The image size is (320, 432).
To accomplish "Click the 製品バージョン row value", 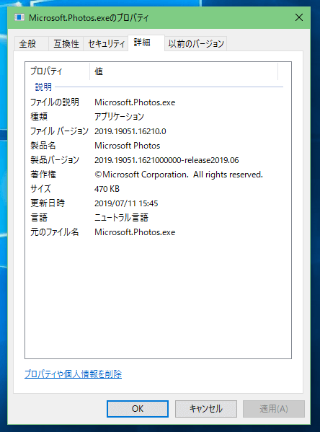I will point(166,160).
